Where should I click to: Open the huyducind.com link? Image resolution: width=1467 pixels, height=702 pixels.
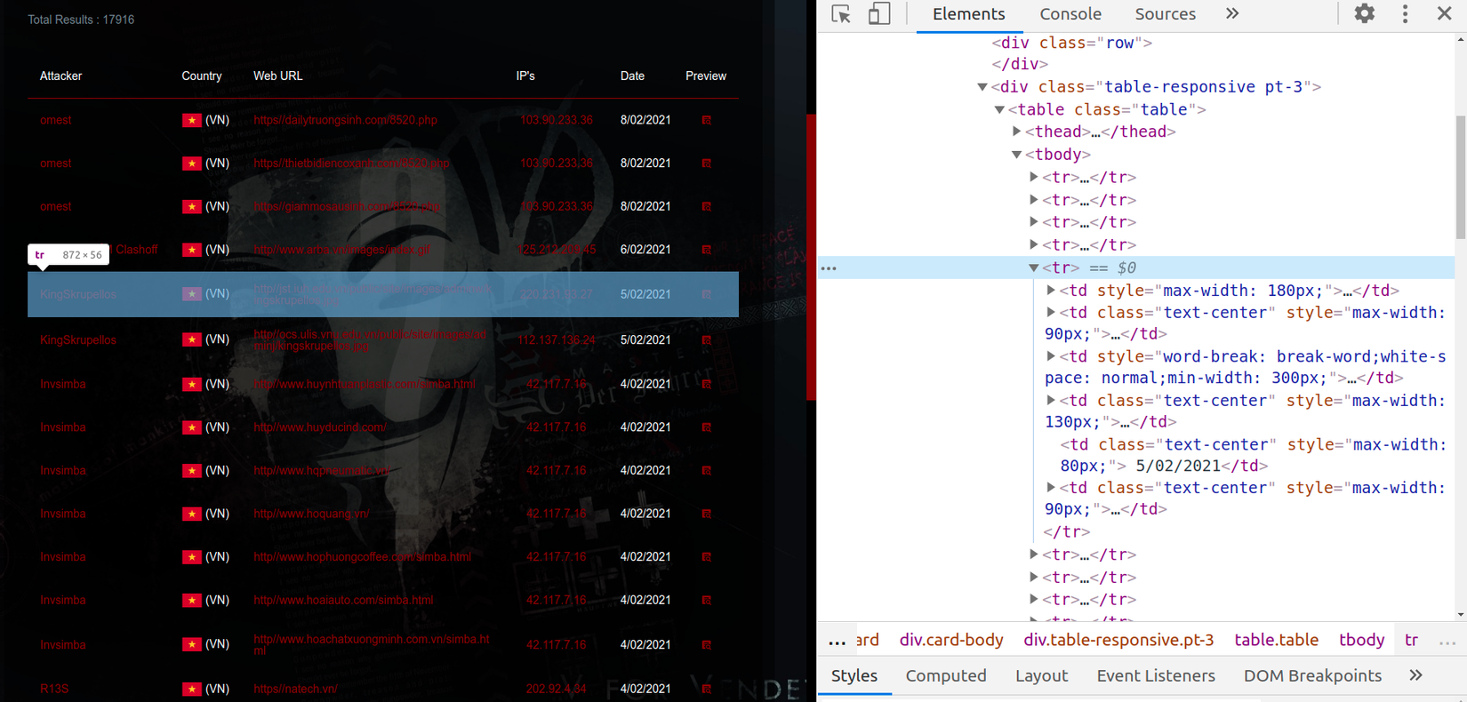[x=320, y=427]
